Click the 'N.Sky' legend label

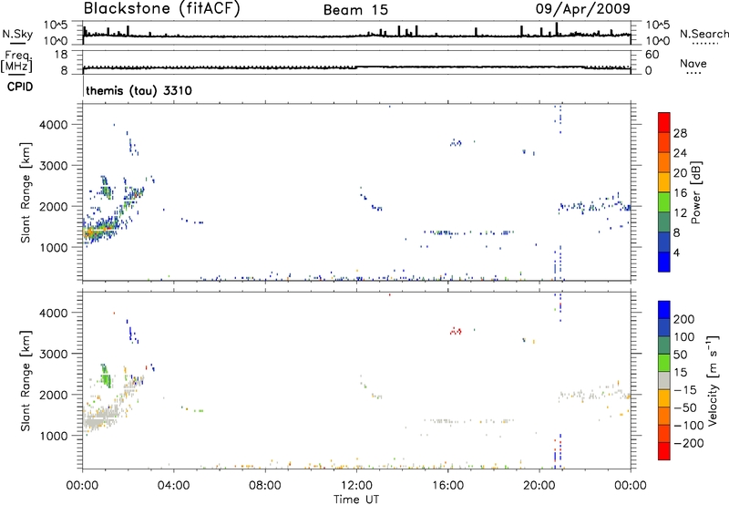click(17, 34)
